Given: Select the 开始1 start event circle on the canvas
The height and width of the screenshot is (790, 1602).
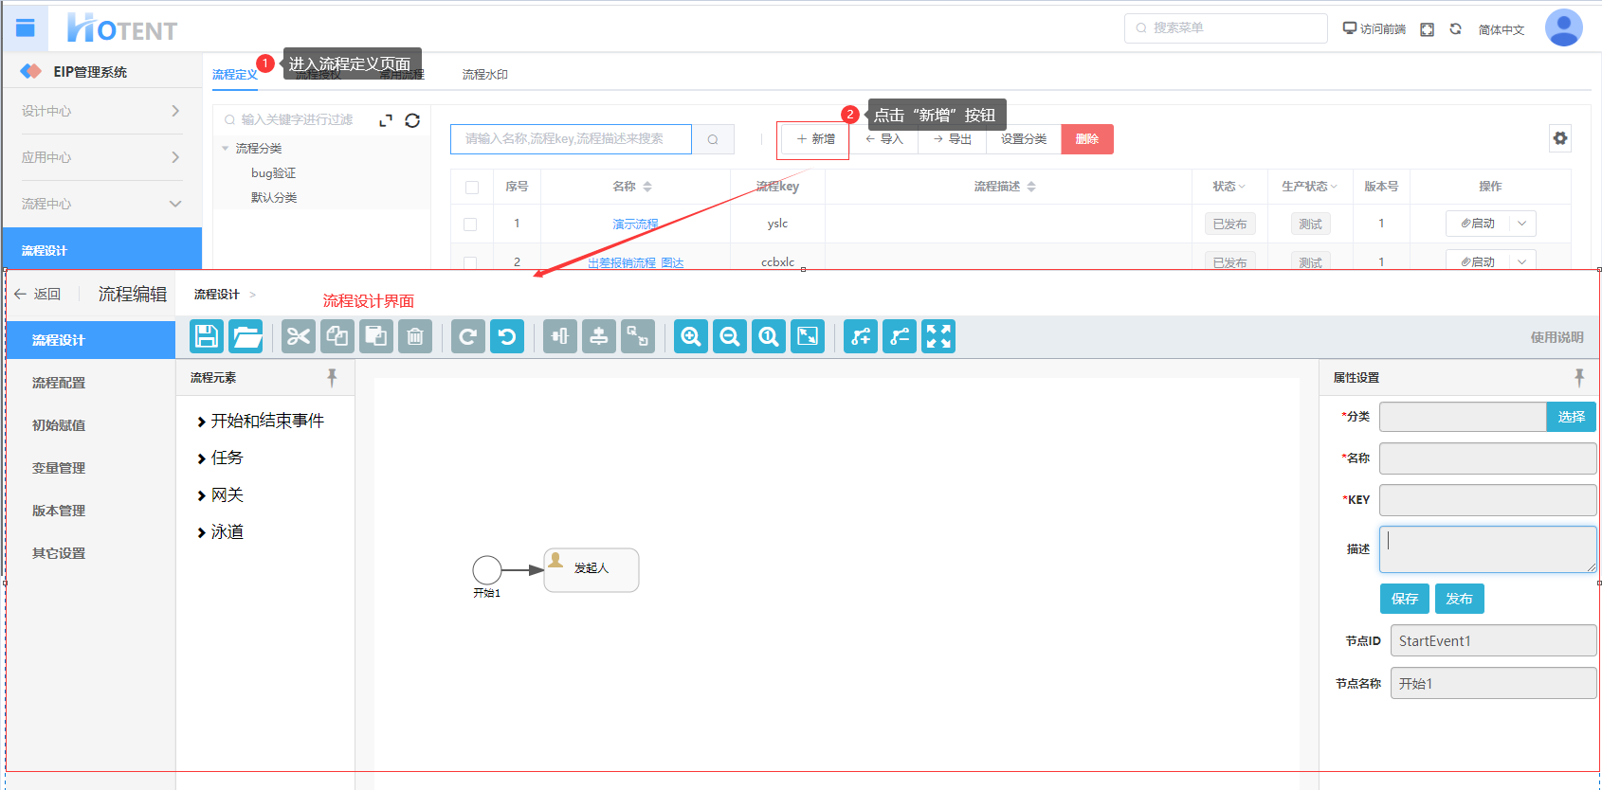Looking at the screenshot, I should click(487, 569).
